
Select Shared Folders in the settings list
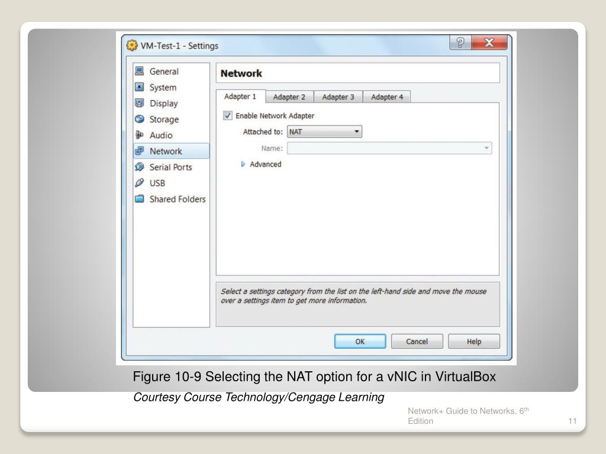click(171, 199)
